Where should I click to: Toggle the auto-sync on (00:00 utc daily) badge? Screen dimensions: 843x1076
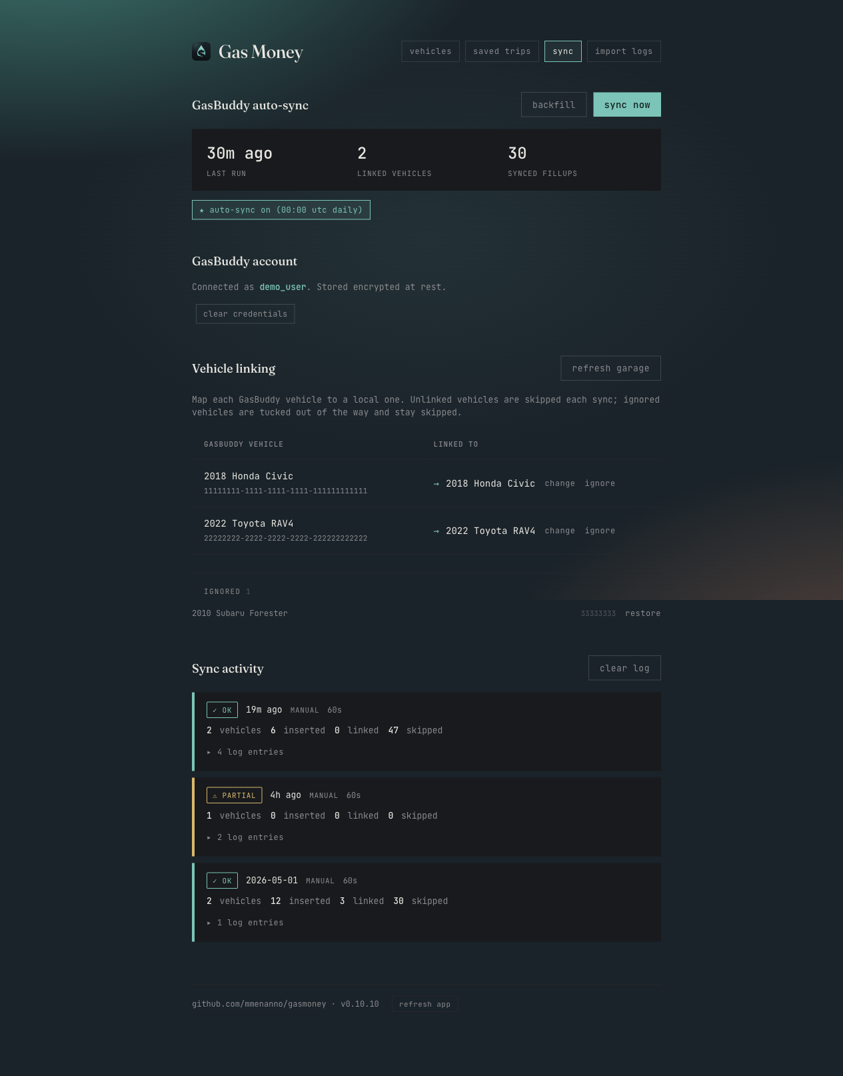click(281, 210)
